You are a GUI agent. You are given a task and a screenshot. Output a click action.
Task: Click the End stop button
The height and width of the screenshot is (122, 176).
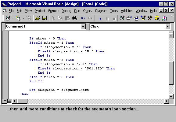pyautogui.click(x=114, y=19)
